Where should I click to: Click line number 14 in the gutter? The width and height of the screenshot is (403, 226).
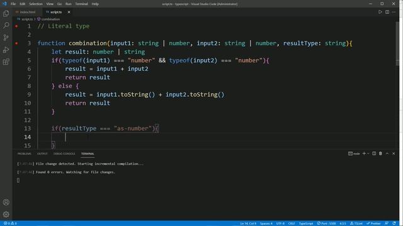pos(28,137)
